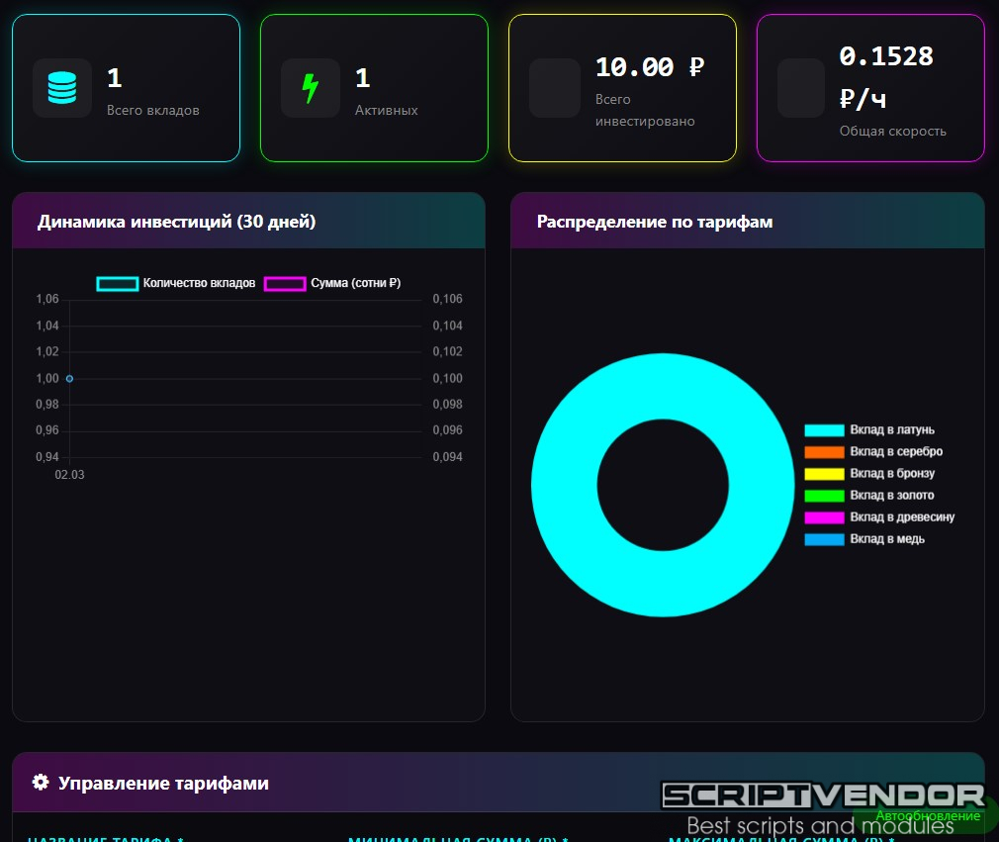Click the gear icon beside Управление тарифами
The width and height of the screenshot is (999, 842).
41,783
